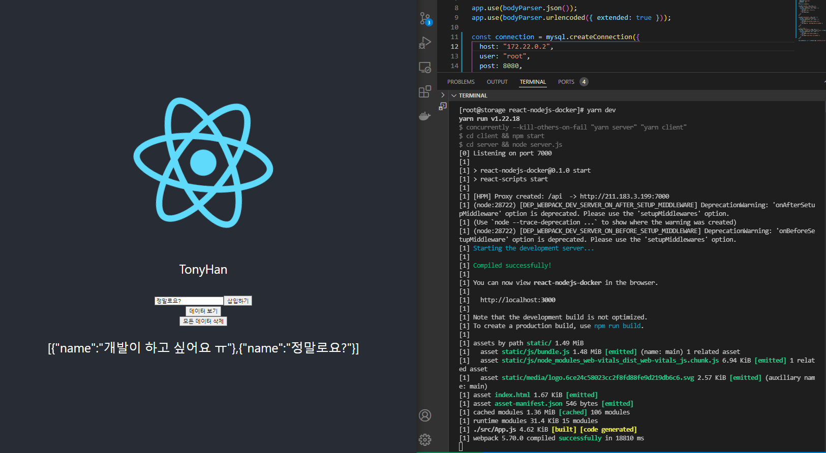Click http://211.183.3.199:7000 proxy URL in terminal

point(624,196)
